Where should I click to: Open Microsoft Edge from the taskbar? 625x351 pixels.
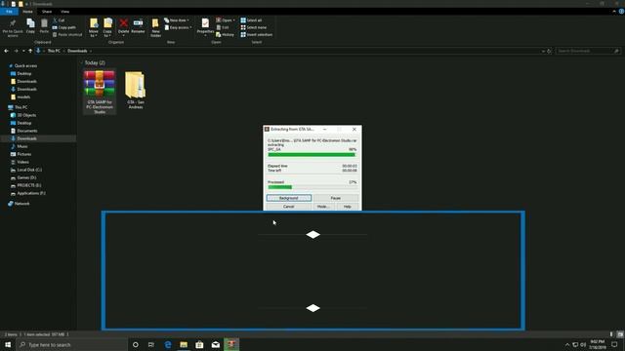tap(168, 344)
